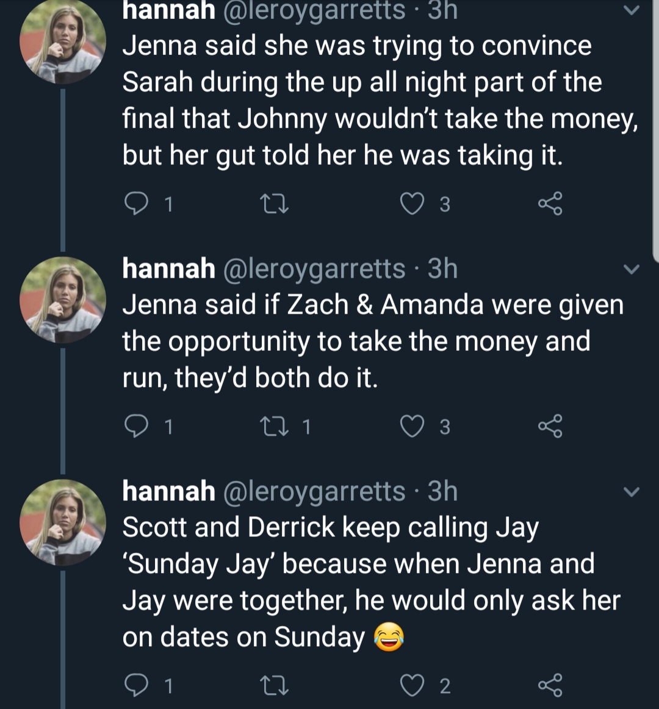This screenshot has height=709, width=659.
Task: Share the Zach & Amanda tweet
Action: pos(550,426)
